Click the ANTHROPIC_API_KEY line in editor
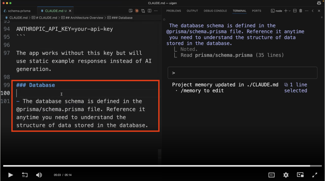The height and width of the screenshot is (181, 325). pyautogui.click(x=65, y=29)
